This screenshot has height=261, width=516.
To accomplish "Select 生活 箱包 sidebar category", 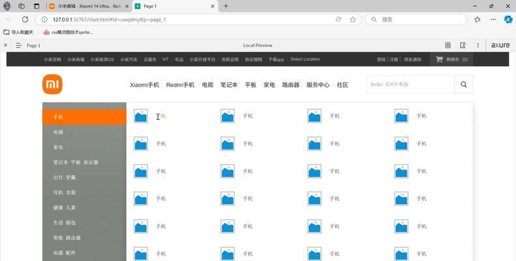I will [84, 223].
